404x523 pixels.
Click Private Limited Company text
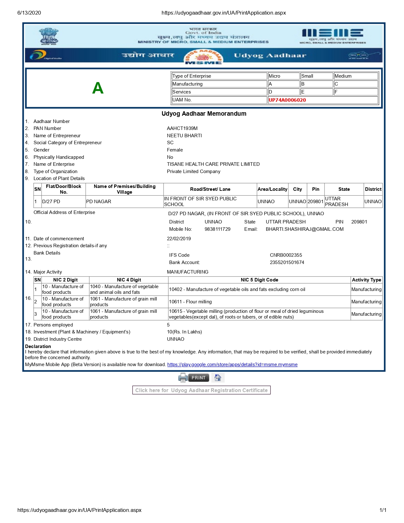pos(194,171)
